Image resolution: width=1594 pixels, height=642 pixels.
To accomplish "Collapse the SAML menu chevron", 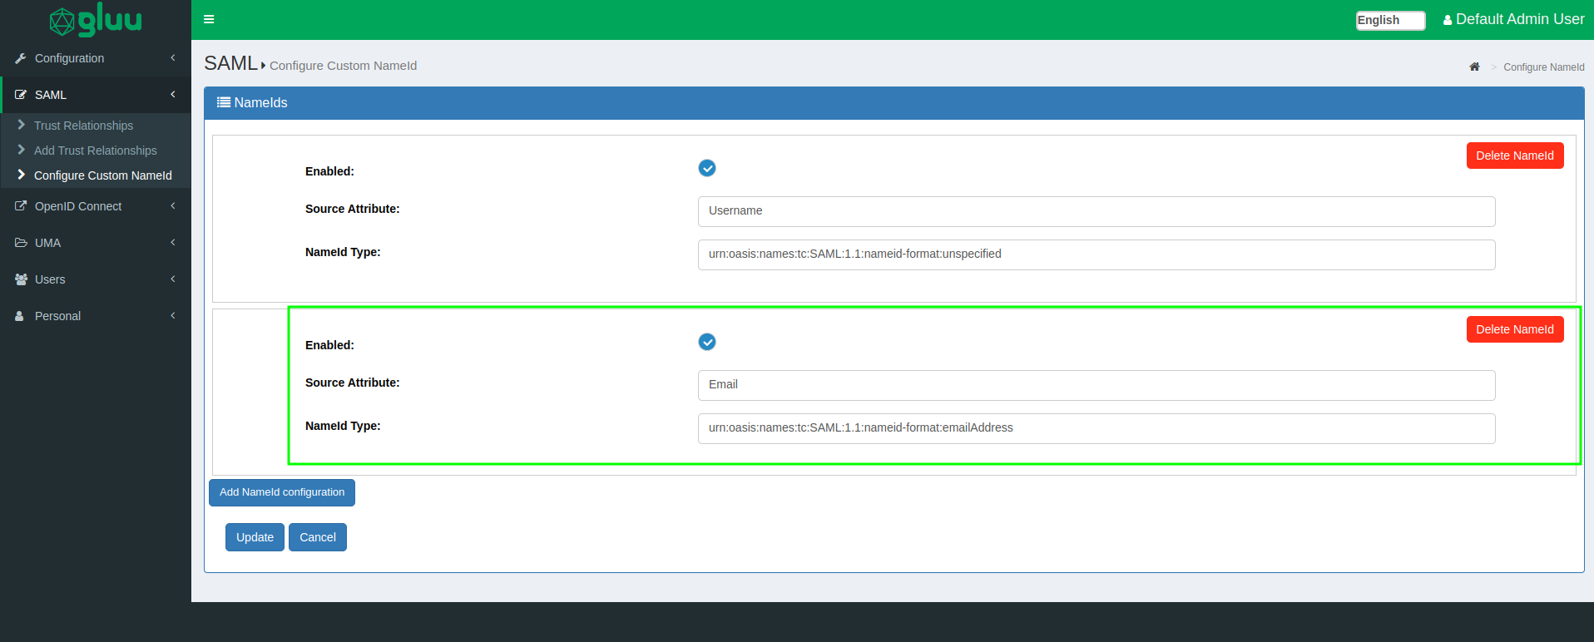I will (x=173, y=95).
